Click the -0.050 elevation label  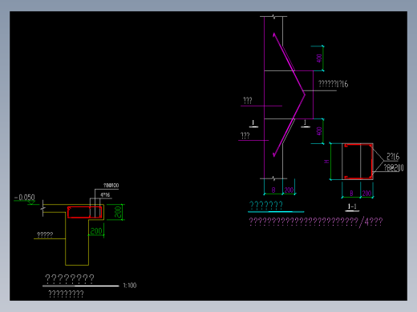[x=25, y=198]
